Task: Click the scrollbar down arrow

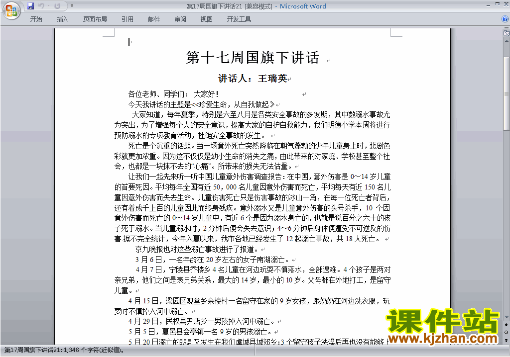Action: [x=506, y=317]
